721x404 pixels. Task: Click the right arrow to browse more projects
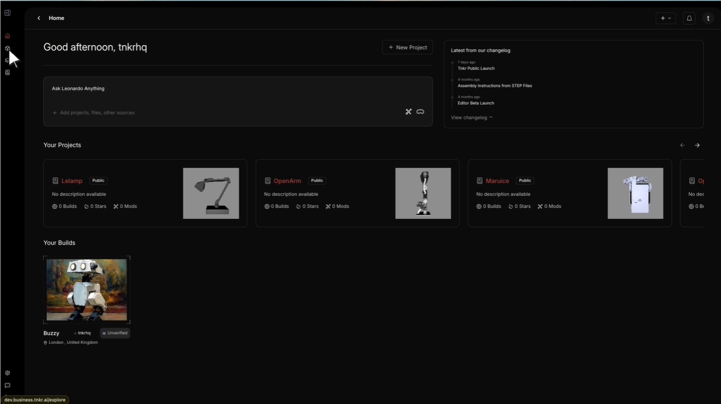[x=697, y=145]
